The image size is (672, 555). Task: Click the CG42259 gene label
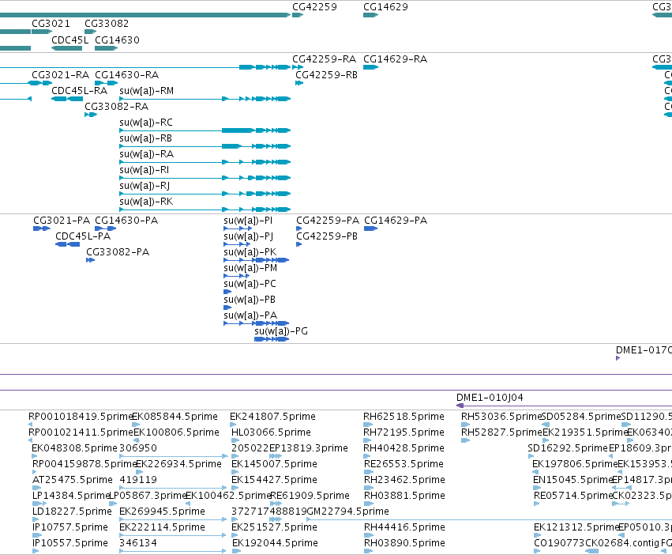click(x=314, y=7)
